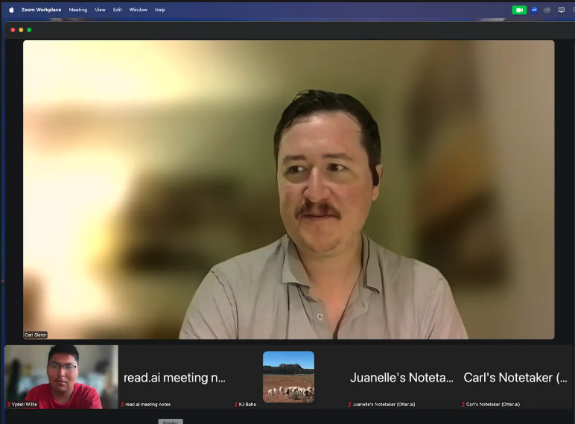The width and height of the screenshot is (575, 424).
Task: Click the blue Zoom status icon in menu bar
Action: (534, 10)
